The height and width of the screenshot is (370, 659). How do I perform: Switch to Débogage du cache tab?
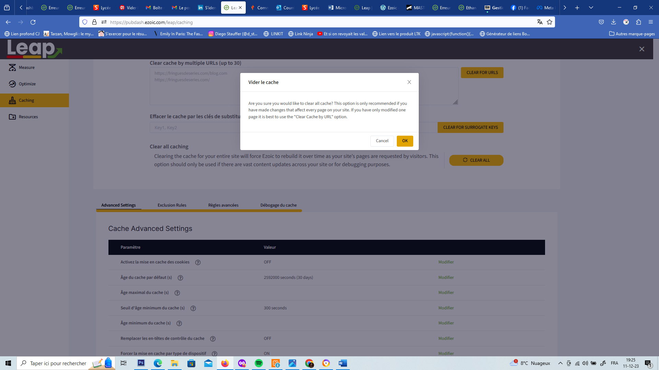tap(278, 205)
